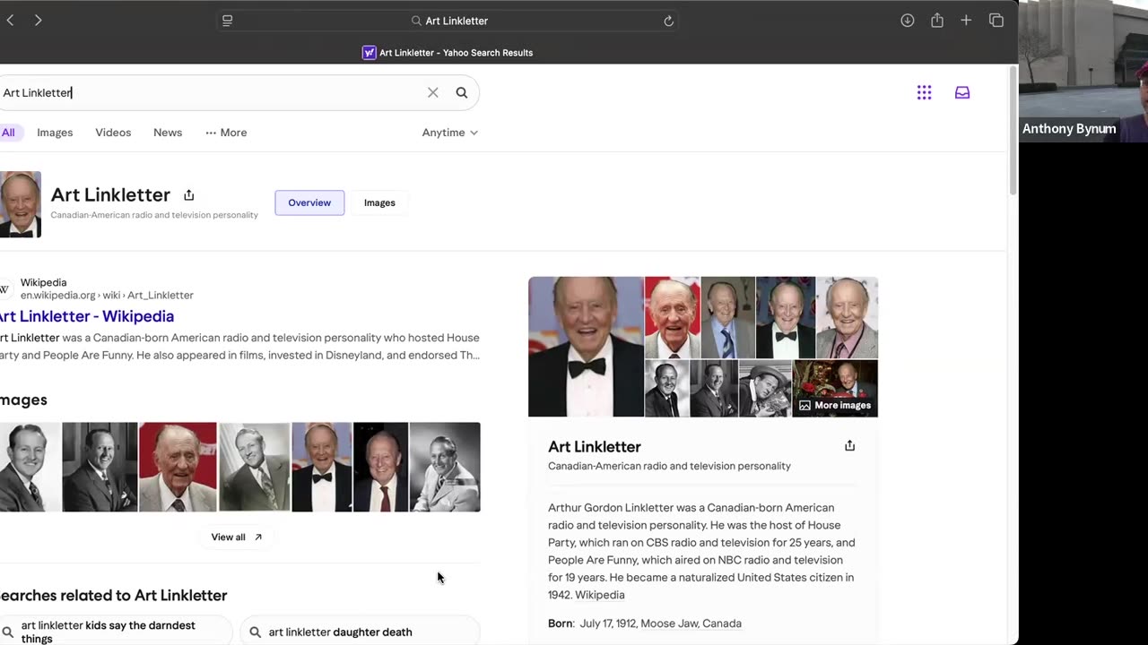
Task: Follow the Wikipedia source link in the panel
Action: point(600,595)
